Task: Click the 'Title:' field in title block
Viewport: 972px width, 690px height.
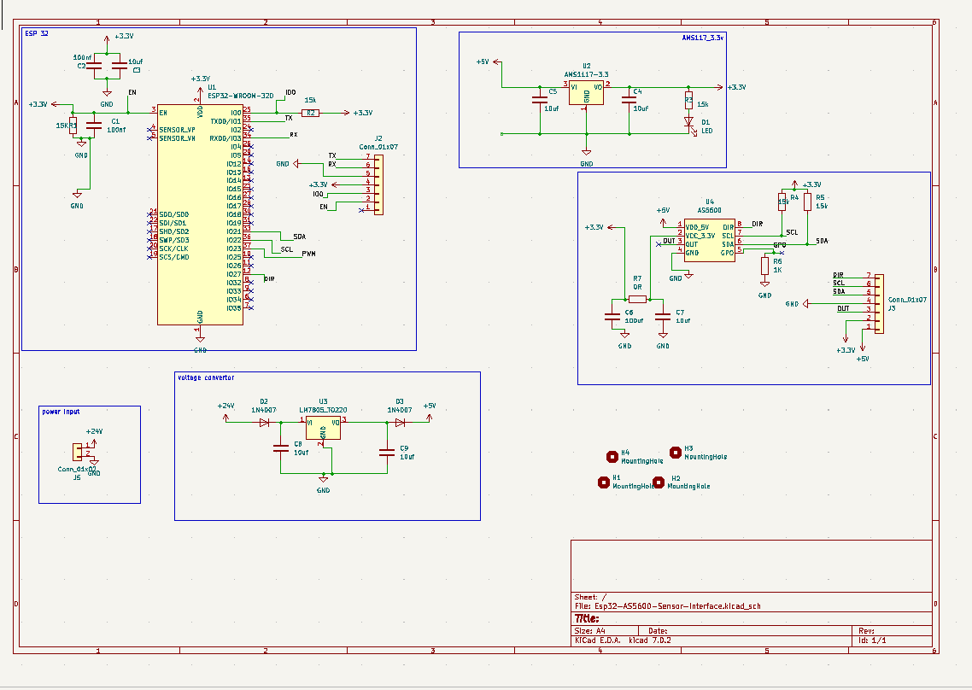Action: 587,619
